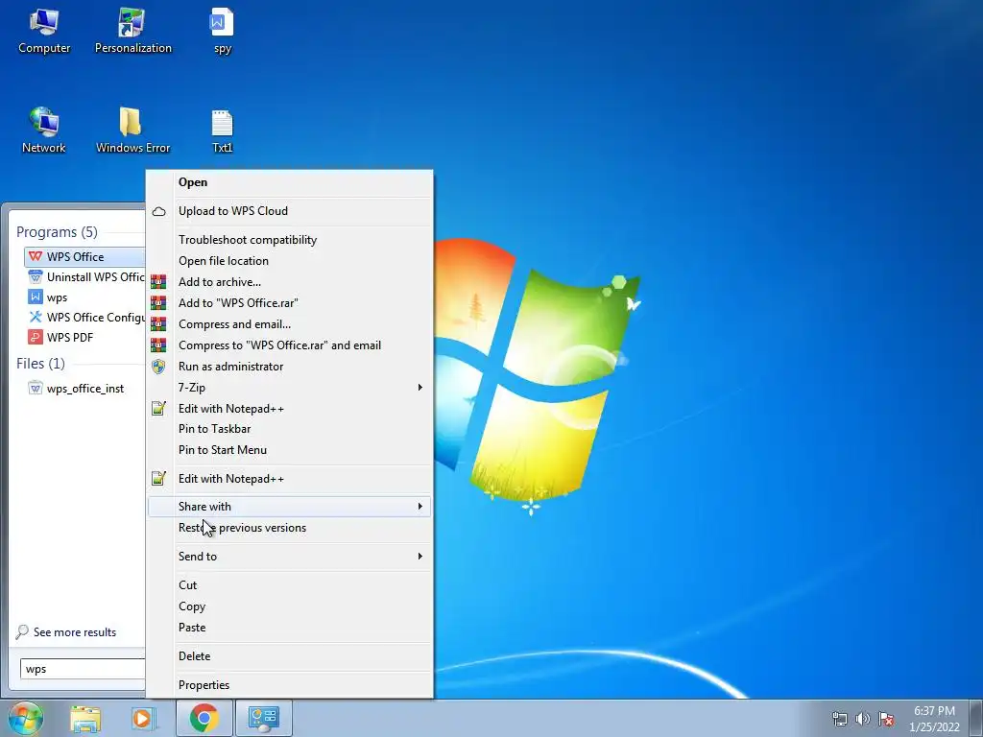983x737 pixels.
Task: Expand the Send to submenu
Action: point(289,557)
